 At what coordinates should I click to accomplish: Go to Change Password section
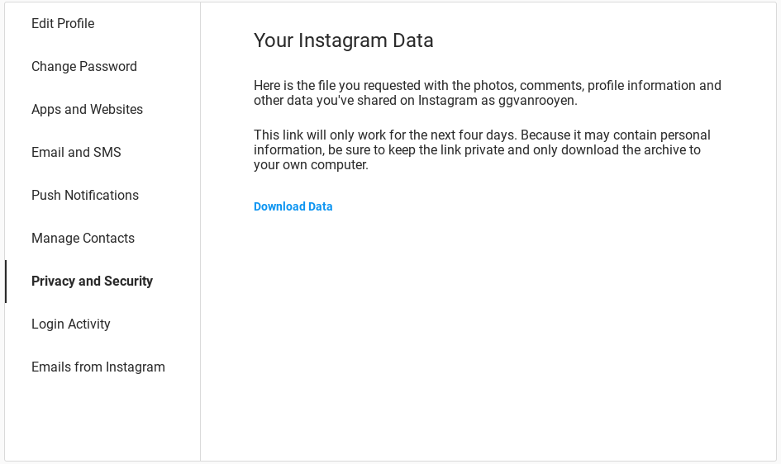point(84,67)
